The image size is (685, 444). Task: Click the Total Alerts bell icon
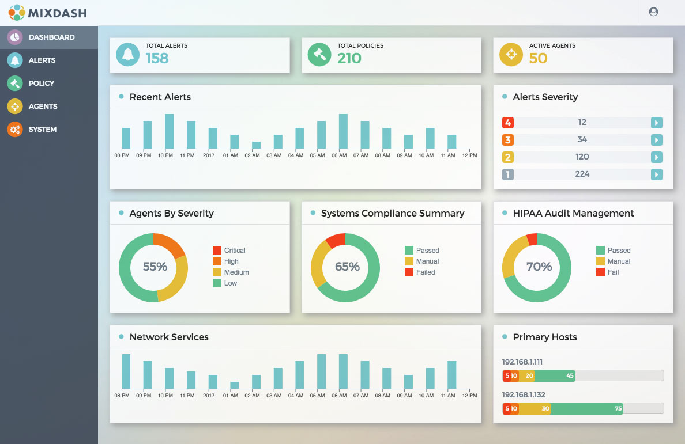(127, 55)
